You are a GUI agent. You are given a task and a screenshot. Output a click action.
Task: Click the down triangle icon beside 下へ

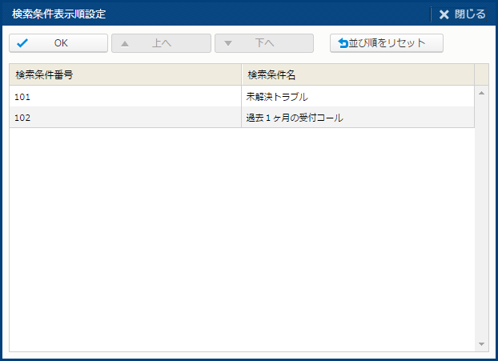pyautogui.click(x=228, y=43)
